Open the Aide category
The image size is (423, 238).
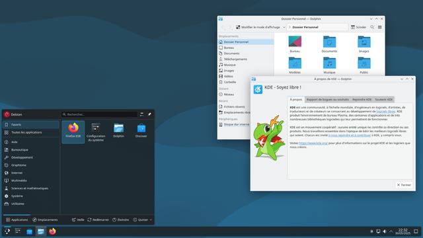pyautogui.click(x=31, y=142)
